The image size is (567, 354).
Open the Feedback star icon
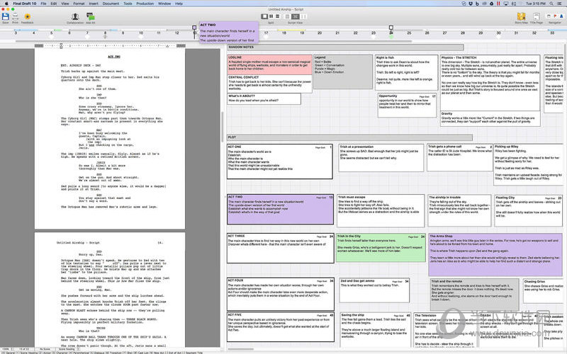coord(27,16)
